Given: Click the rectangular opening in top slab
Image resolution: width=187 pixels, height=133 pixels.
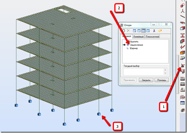Looking at the screenshot, I should (63, 11).
